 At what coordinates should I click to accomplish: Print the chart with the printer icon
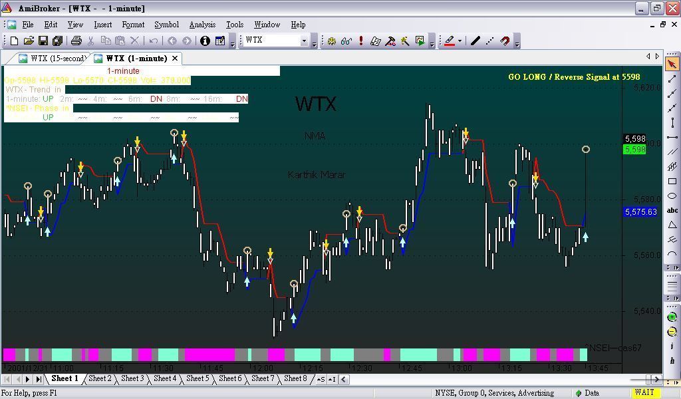(76, 41)
